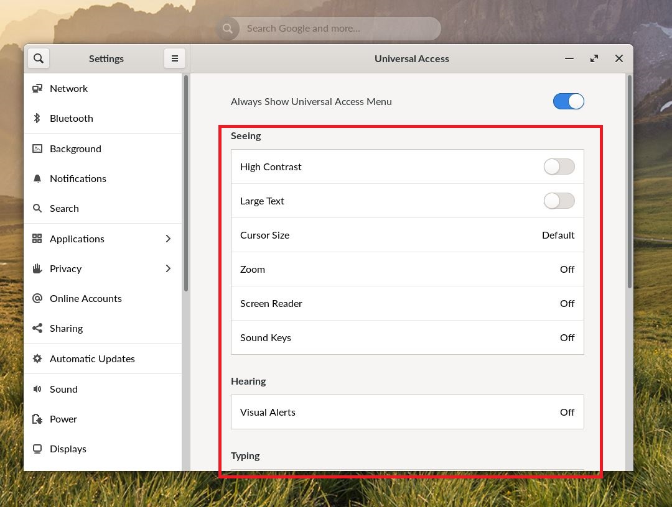672x507 pixels.
Task: Click the Sound speaker icon
Action: [37, 389]
